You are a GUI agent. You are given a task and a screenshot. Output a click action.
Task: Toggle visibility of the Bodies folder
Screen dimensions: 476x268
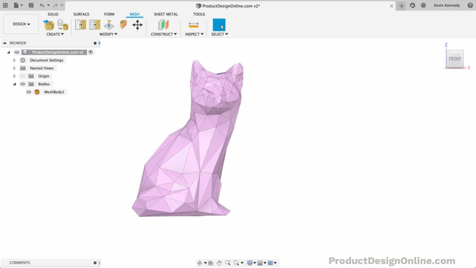(x=22, y=84)
